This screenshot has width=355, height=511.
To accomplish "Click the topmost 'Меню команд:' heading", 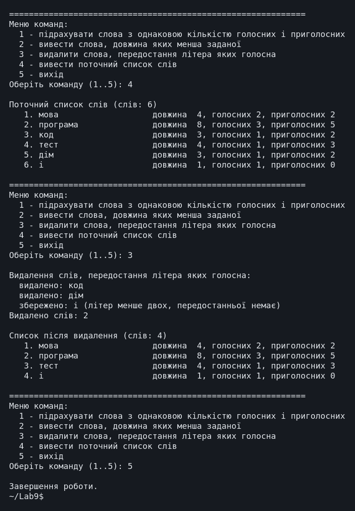I will click(x=39, y=24).
